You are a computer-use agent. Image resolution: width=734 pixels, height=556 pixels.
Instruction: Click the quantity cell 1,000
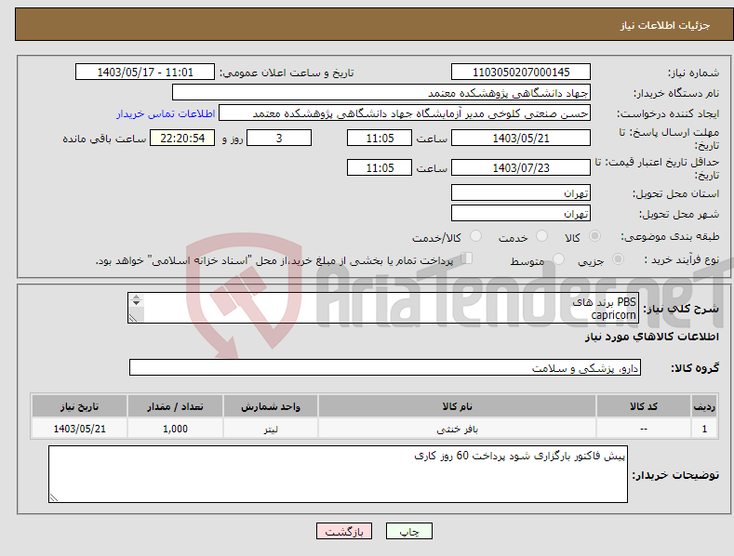(x=175, y=429)
